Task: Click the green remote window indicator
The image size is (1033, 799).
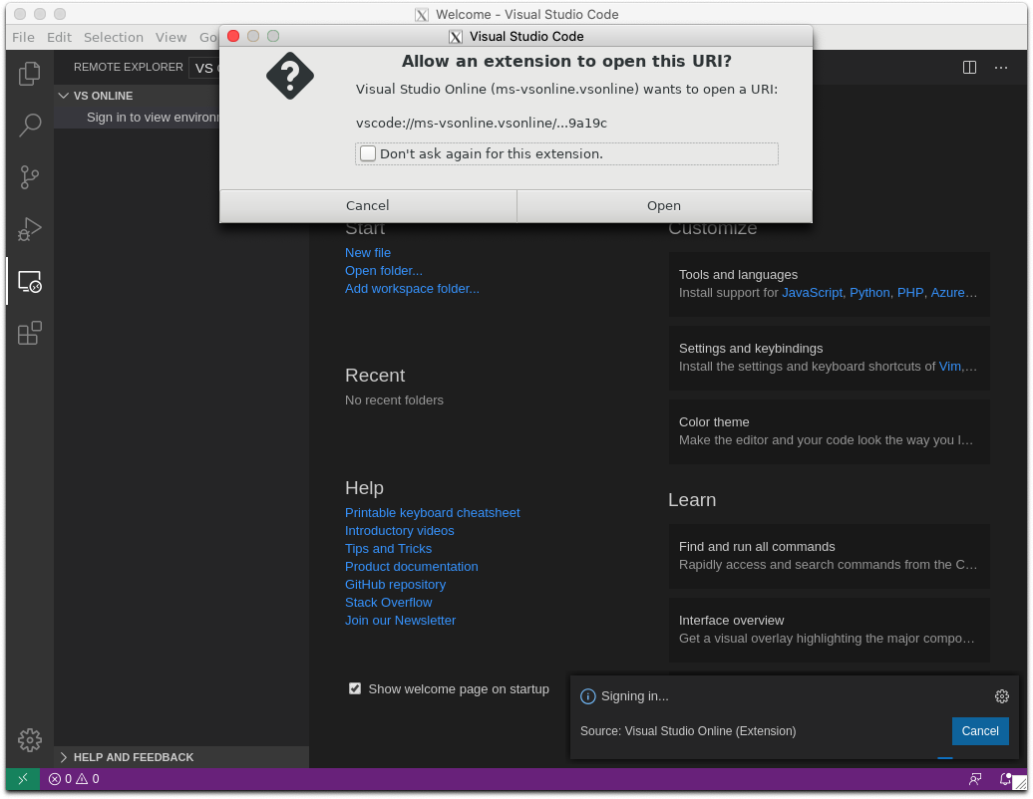Action: (x=23, y=779)
